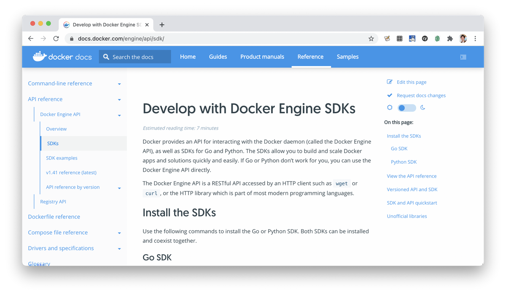Screen dimensions: 506x295
Task: Click the Request docs changes checkmark icon
Action: pyautogui.click(x=390, y=95)
